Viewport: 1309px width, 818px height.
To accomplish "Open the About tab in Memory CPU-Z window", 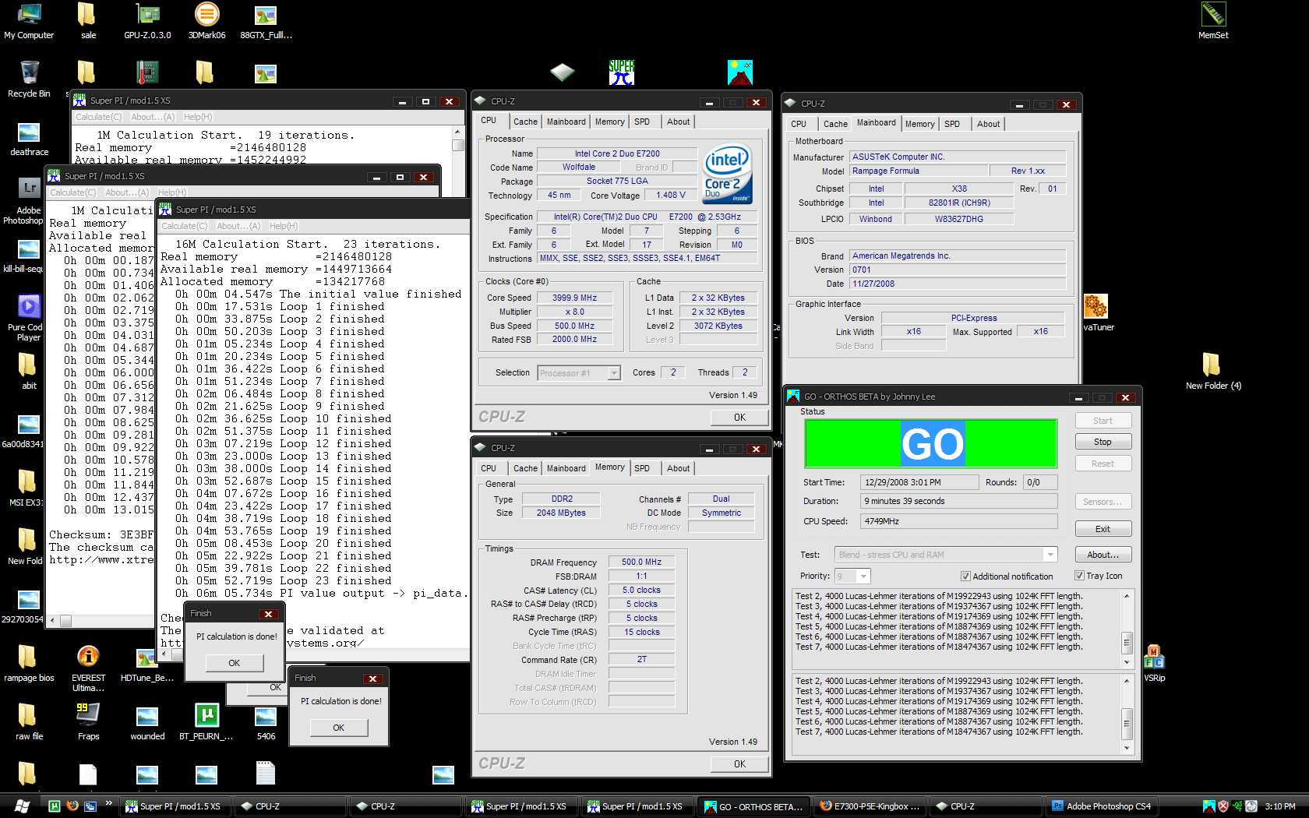I will [678, 468].
